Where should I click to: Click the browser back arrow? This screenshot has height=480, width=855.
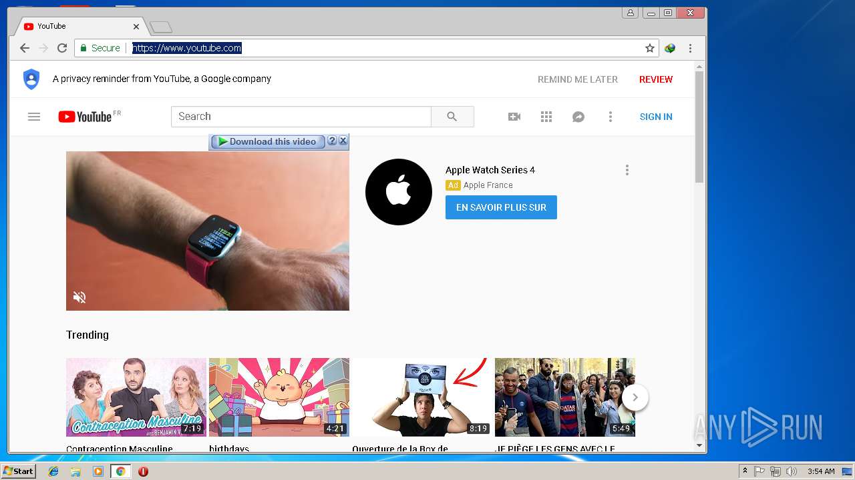click(x=25, y=48)
